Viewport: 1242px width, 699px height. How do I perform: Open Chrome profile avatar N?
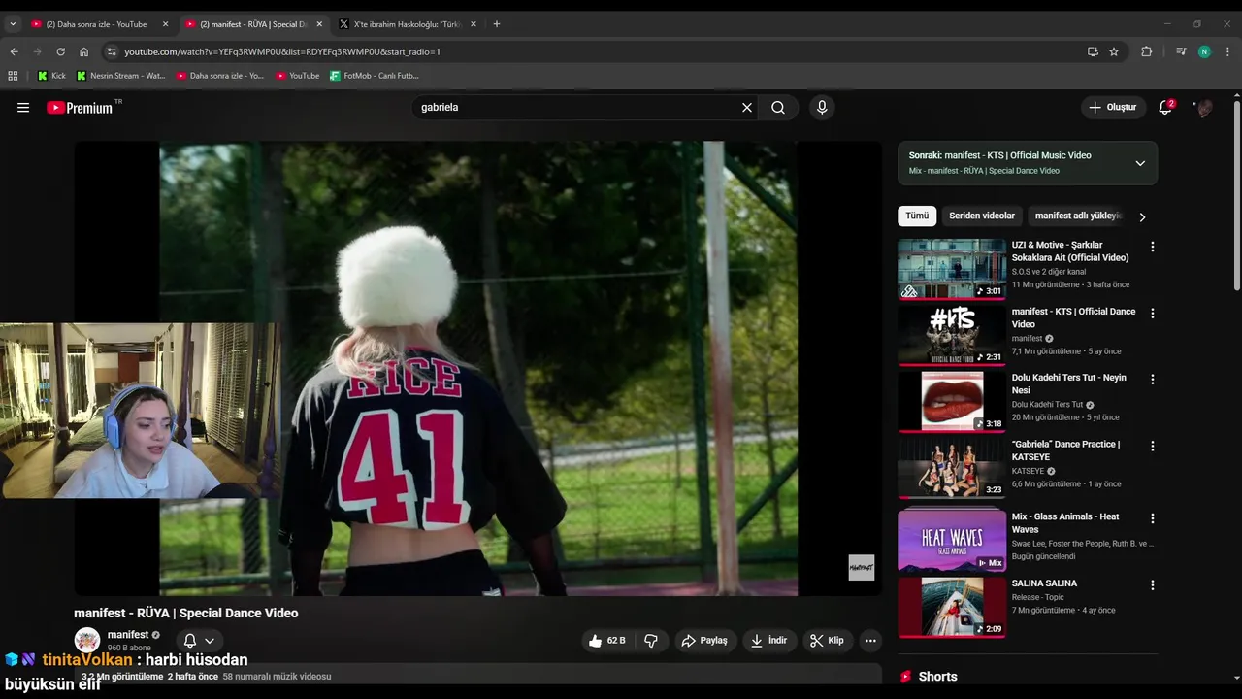pyautogui.click(x=1204, y=51)
